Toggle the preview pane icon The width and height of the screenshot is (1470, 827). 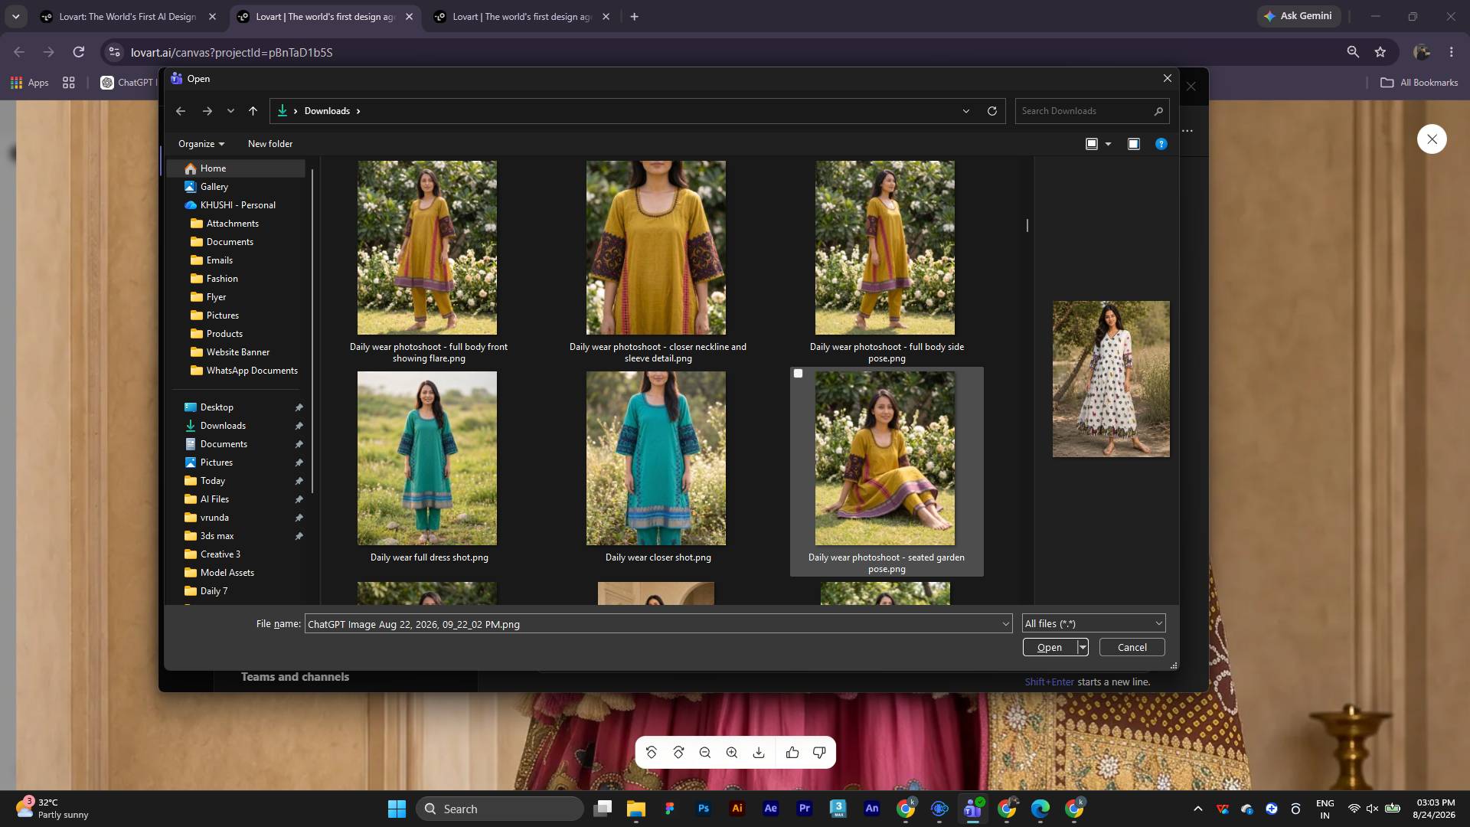click(x=1134, y=144)
